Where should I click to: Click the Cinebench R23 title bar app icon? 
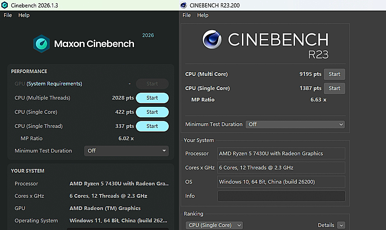pos(183,5)
